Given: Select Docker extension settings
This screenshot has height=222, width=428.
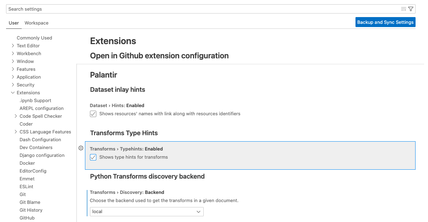Looking at the screenshot, I should click(x=27, y=163).
